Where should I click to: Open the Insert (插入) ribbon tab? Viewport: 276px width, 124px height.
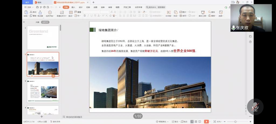pos(73,7)
